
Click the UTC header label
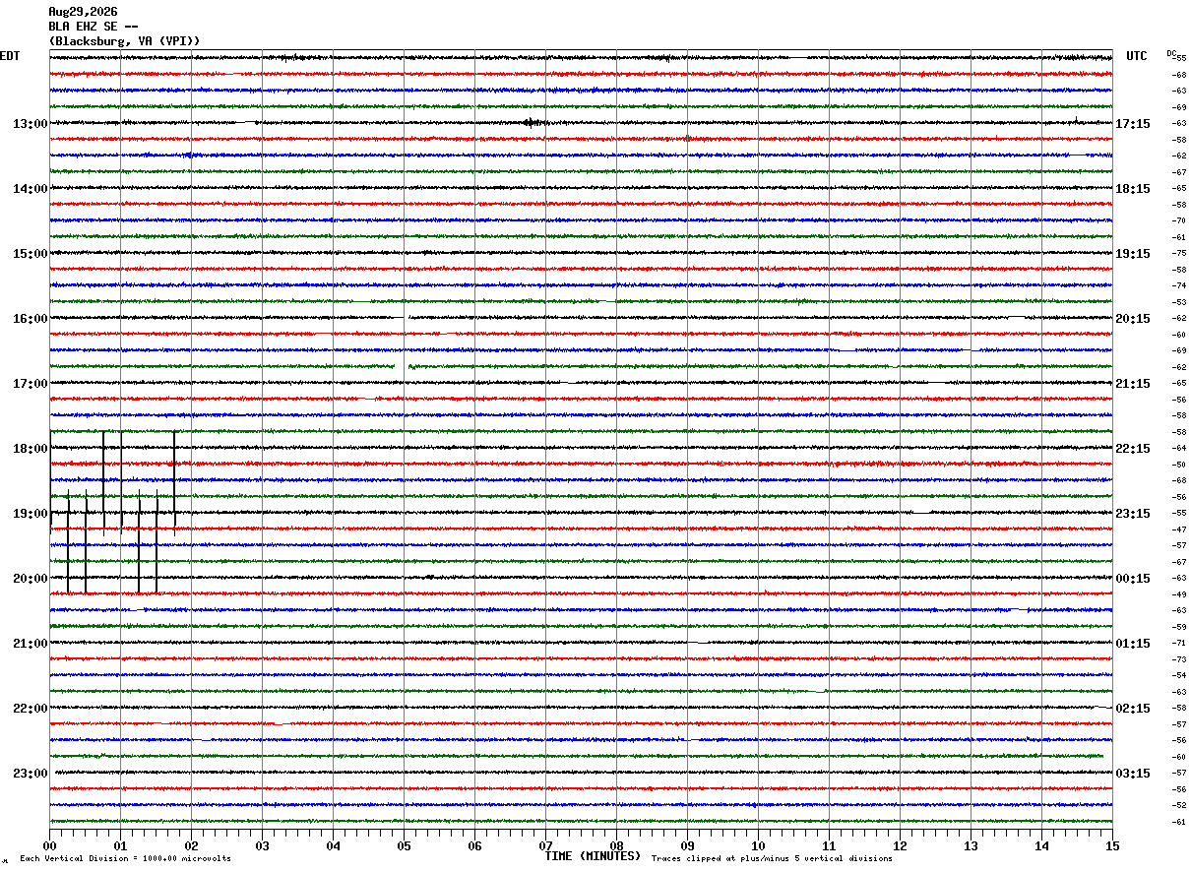click(x=1137, y=57)
